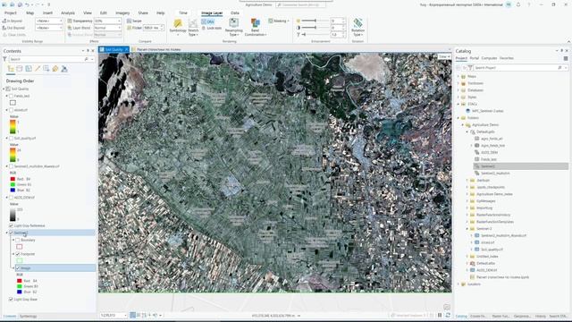Image resolution: width=572 pixels, height=322 pixels.
Task: Switch to the Data ribbon tab
Action: (x=235, y=13)
